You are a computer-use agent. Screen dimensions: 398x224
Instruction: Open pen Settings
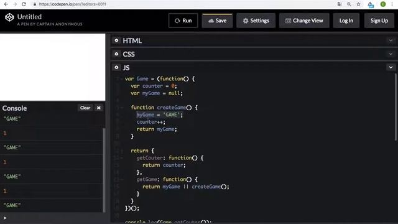point(256,21)
